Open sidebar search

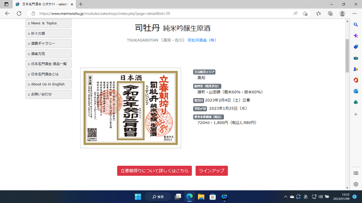pyautogui.click(x=356, y=25)
